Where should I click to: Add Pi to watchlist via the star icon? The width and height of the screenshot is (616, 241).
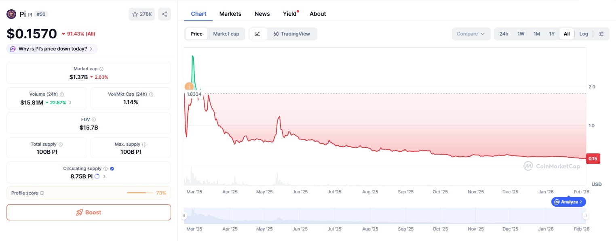click(x=135, y=14)
